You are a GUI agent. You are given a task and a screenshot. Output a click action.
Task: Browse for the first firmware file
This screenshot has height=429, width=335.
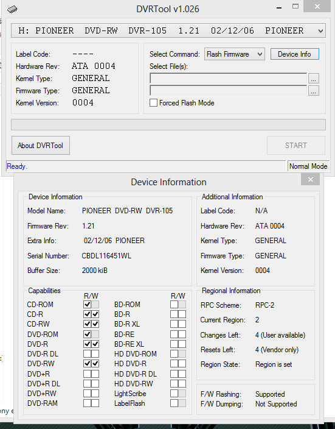314,79
